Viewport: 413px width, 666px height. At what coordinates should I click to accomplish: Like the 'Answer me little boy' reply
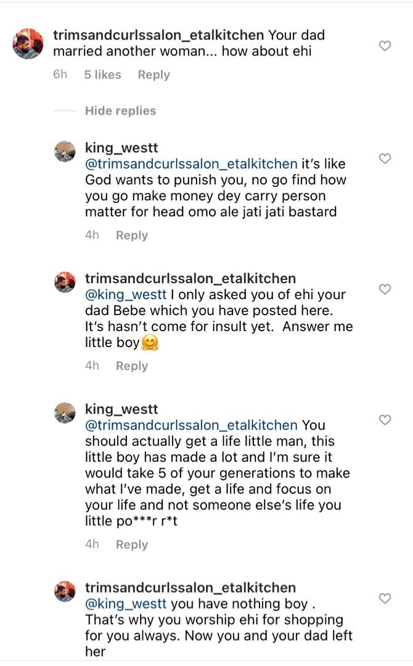(385, 289)
